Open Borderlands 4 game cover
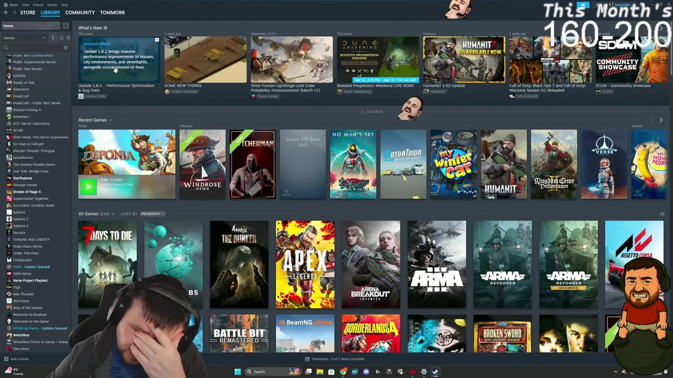The height and width of the screenshot is (378, 673). pyautogui.click(x=371, y=333)
